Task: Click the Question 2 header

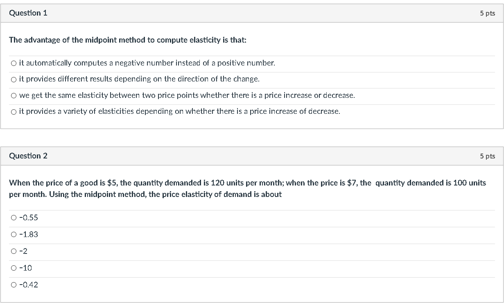Action: pos(28,156)
